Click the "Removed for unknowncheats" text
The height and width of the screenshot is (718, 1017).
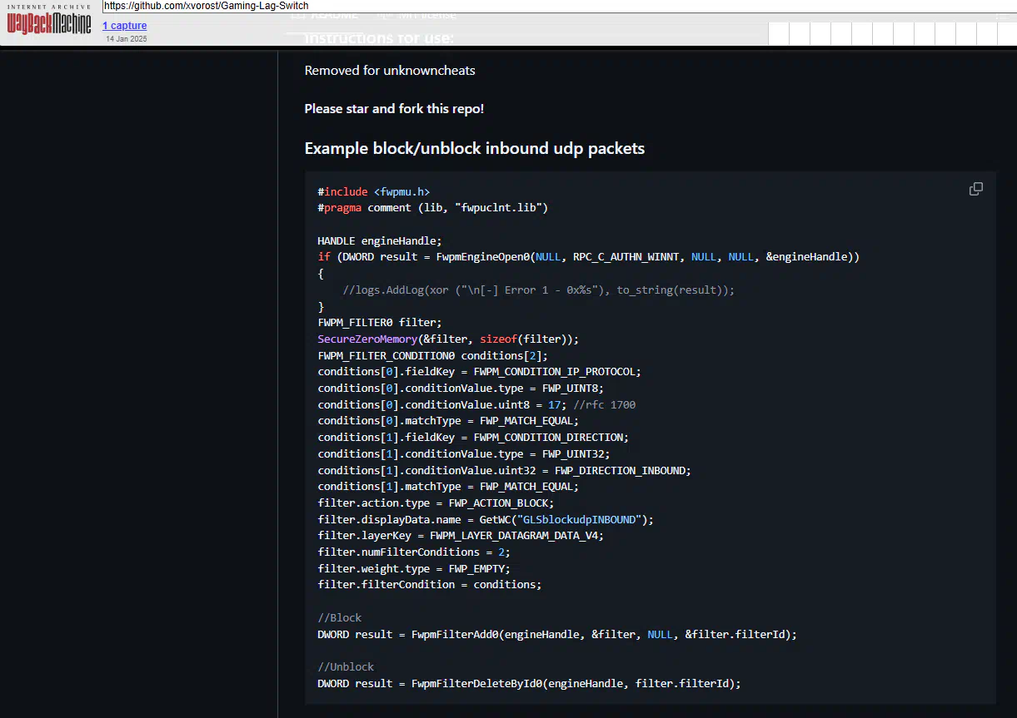click(390, 71)
